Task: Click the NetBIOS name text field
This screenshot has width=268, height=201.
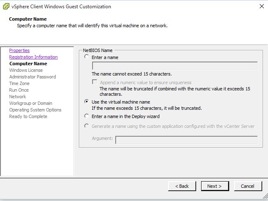Action: (x=175, y=66)
